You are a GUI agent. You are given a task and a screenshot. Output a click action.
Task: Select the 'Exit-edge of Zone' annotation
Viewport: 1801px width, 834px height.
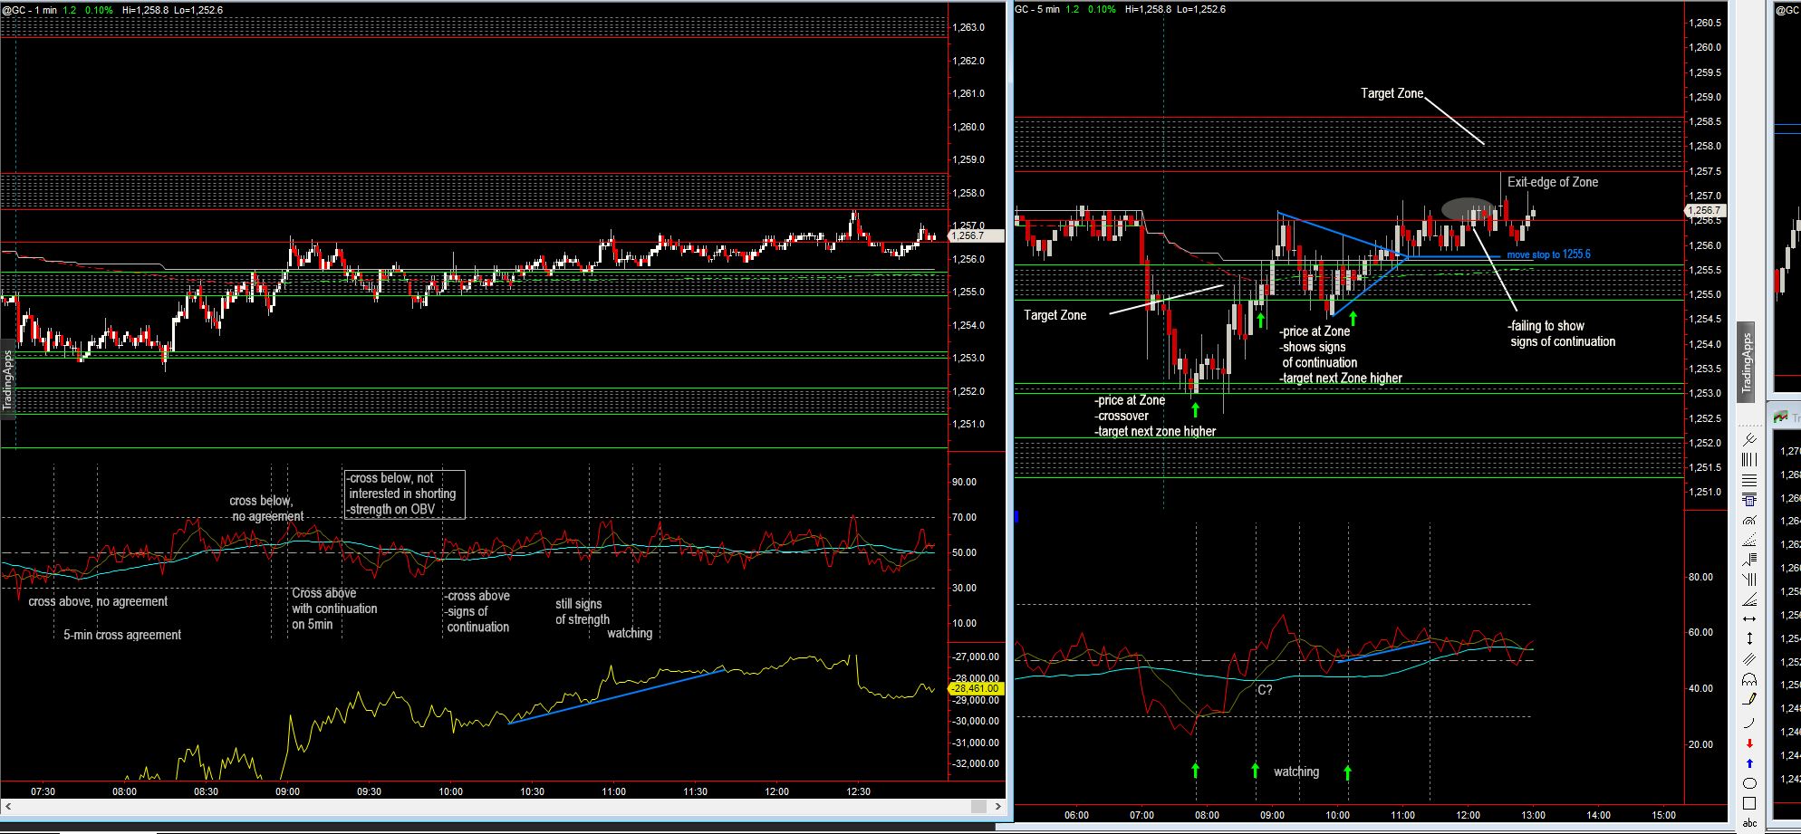click(1553, 182)
